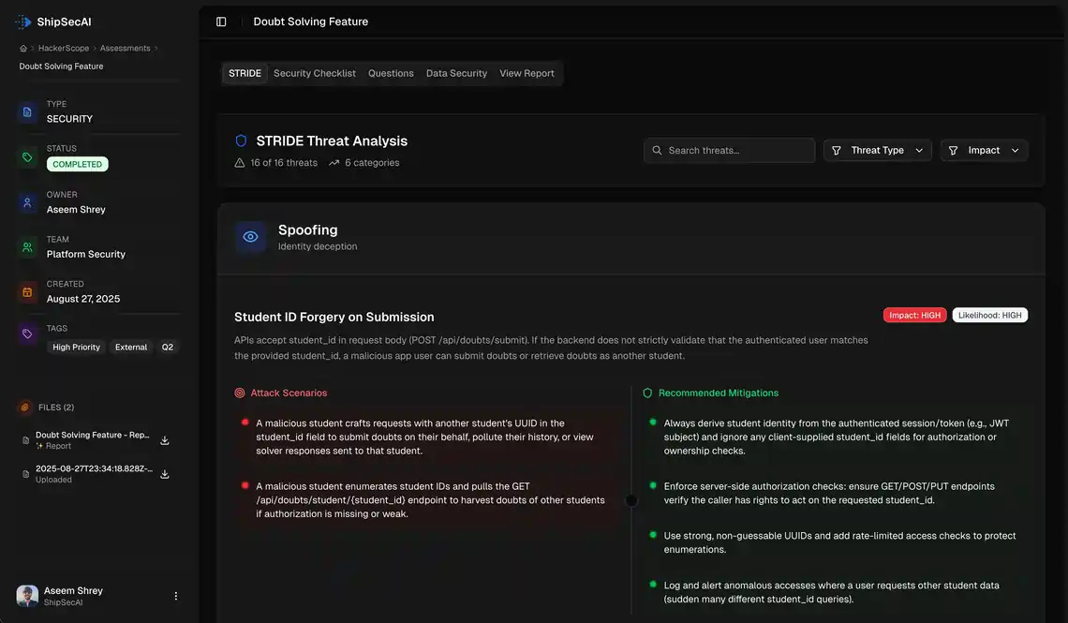Viewport: 1068px width, 623px height.
Task: Click the Impact: HIGH badge
Action: 914,315
